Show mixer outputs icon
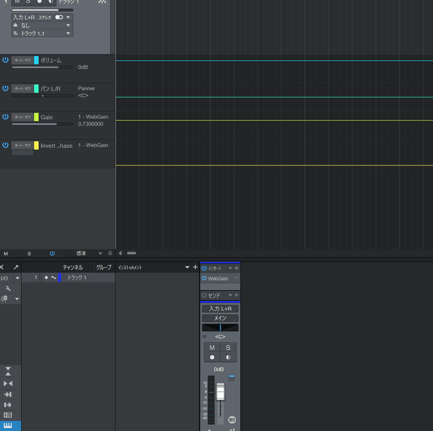The width and height of the screenshot is (433, 431). coord(8,405)
